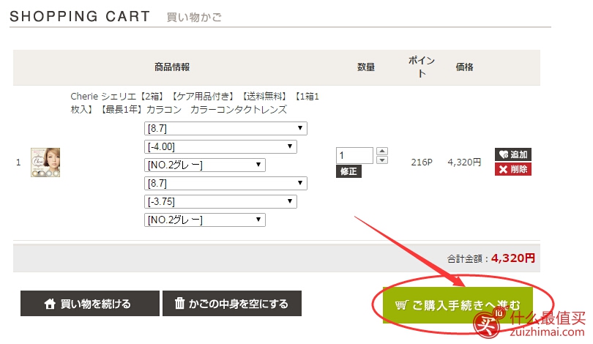The width and height of the screenshot is (593, 344).
Task: Open the [-4.00] power dropdown
Action: (x=220, y=146)
